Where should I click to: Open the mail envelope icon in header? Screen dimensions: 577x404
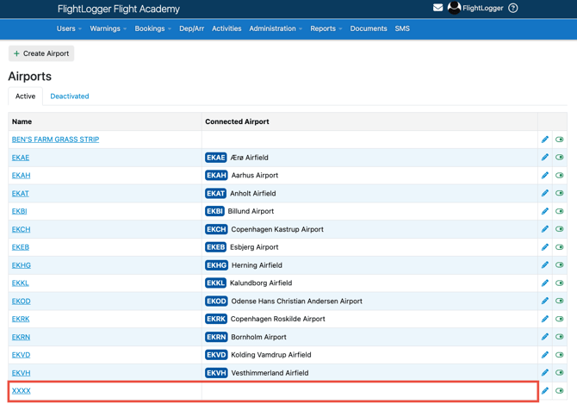(437, 9)
